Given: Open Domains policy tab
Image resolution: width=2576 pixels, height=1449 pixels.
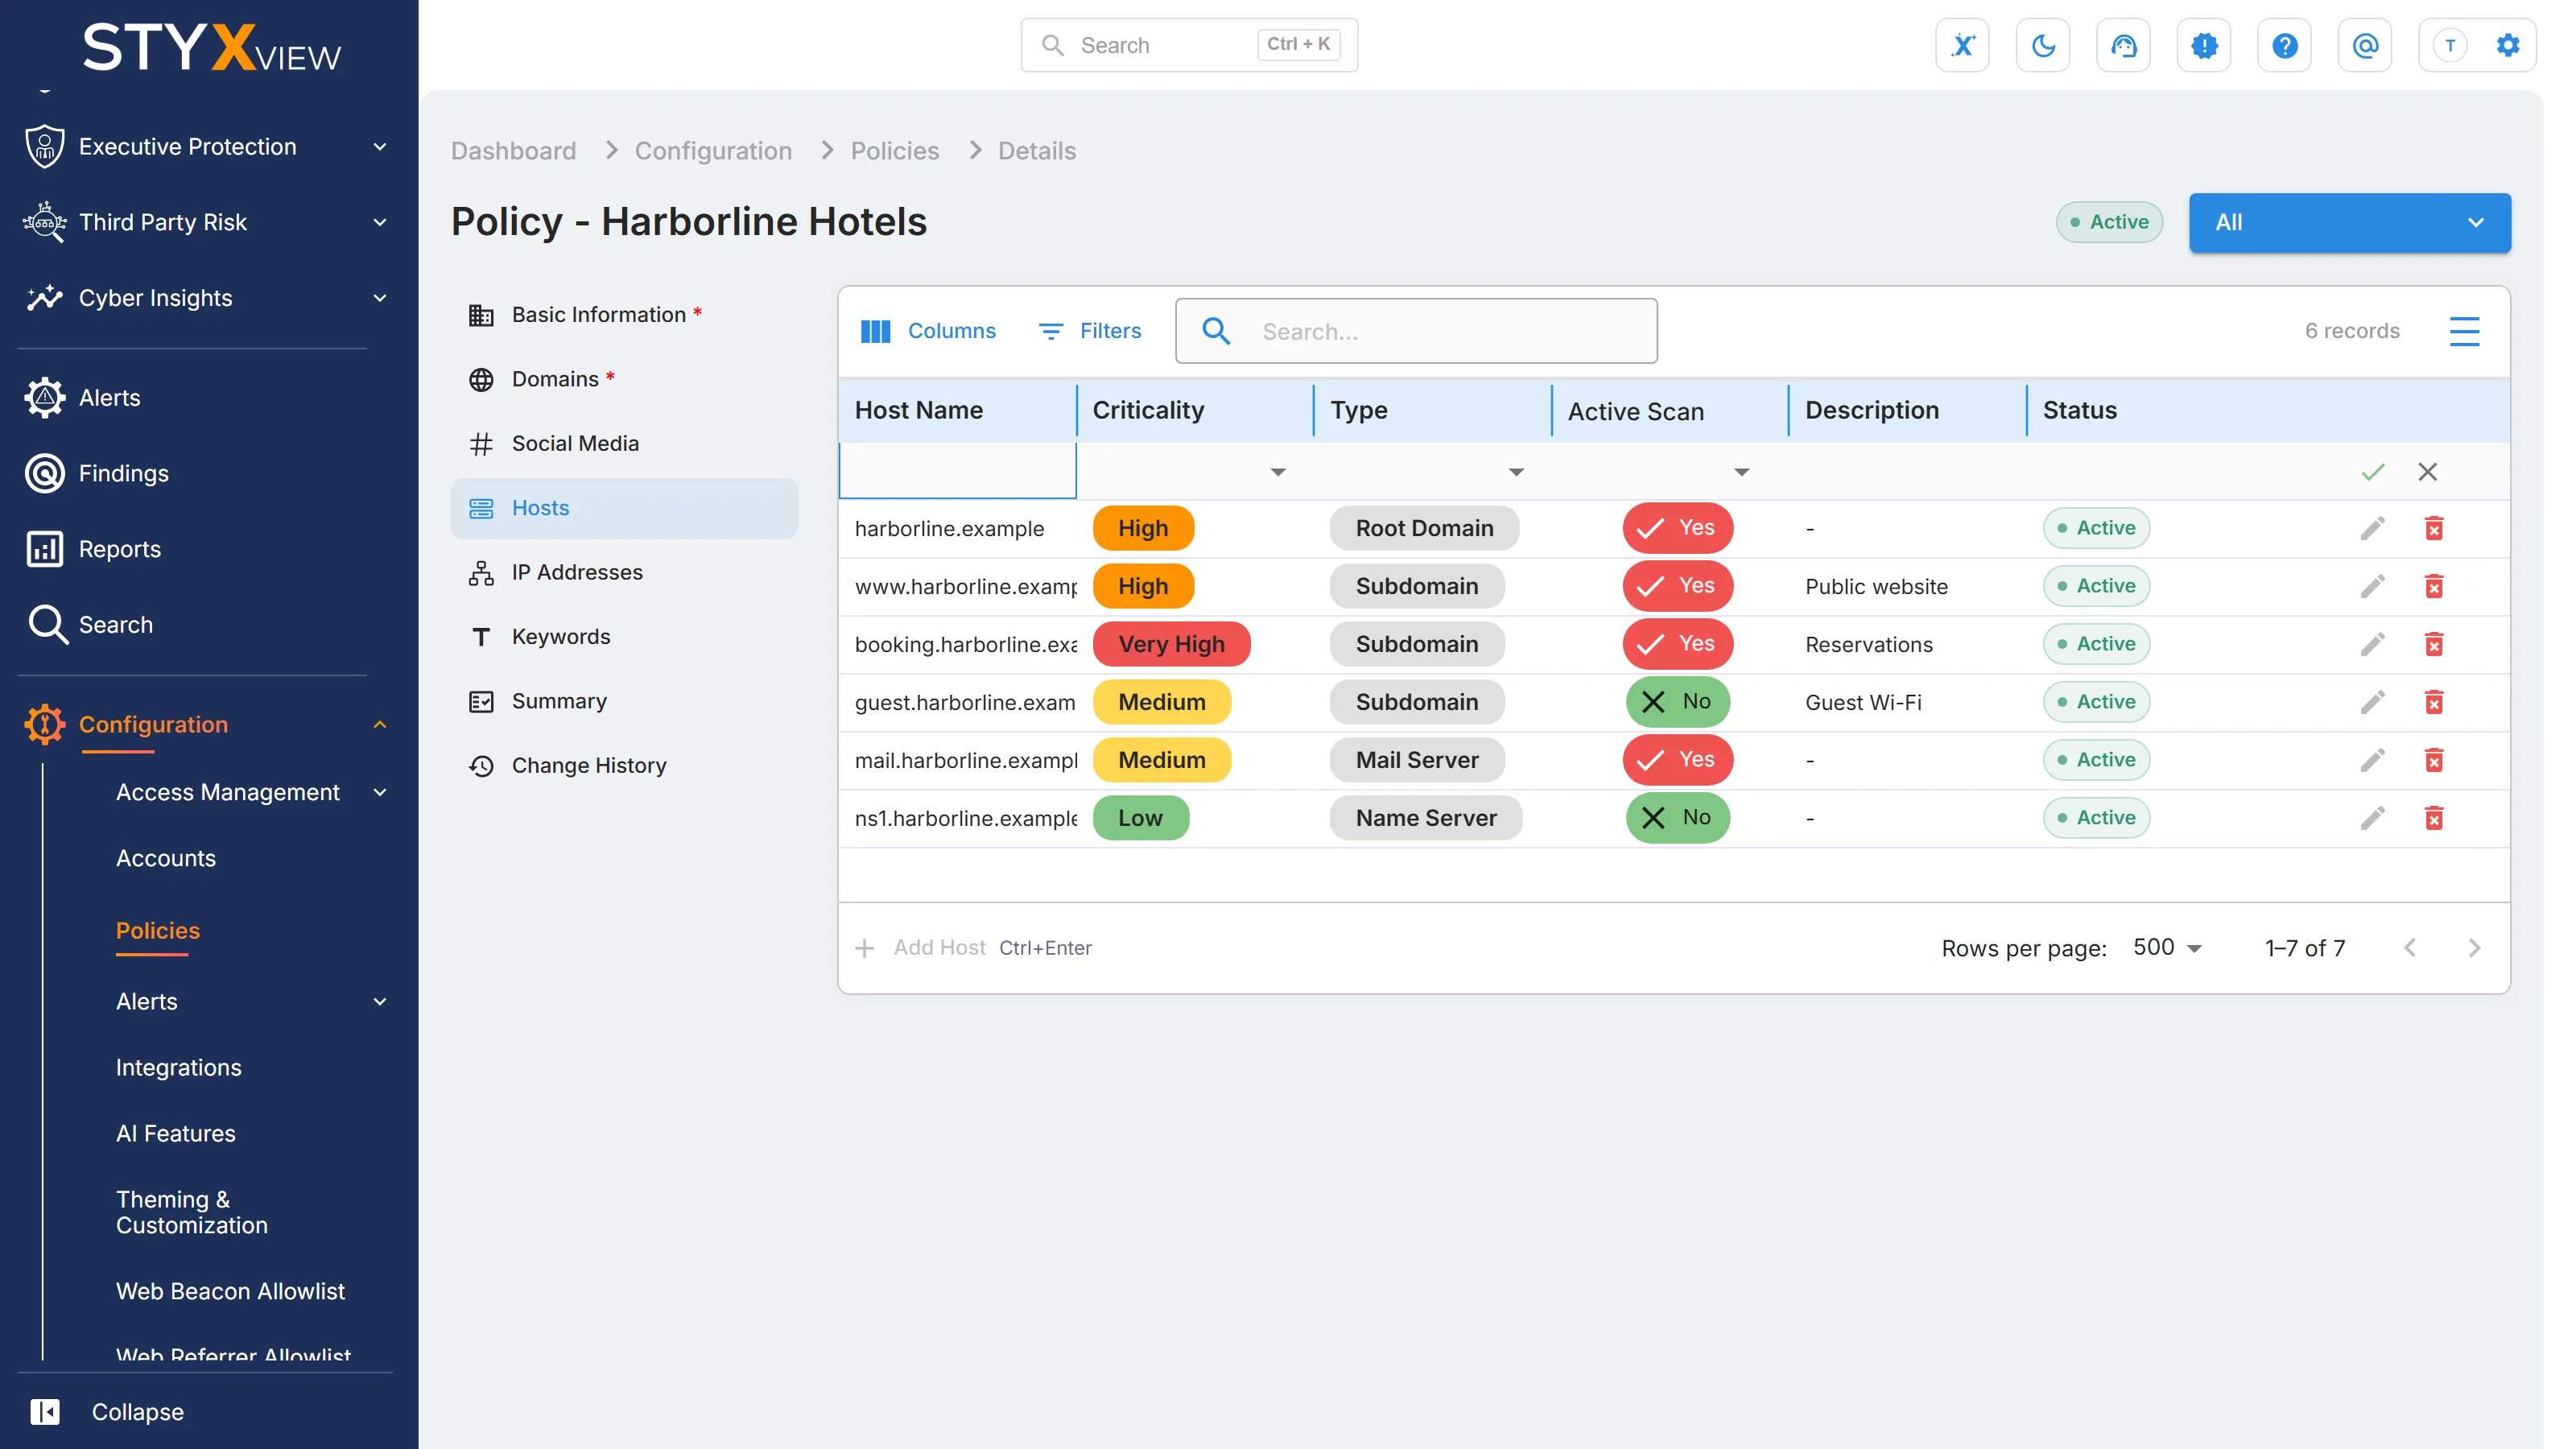Looking at the screenshot, I should coord(624,379).
